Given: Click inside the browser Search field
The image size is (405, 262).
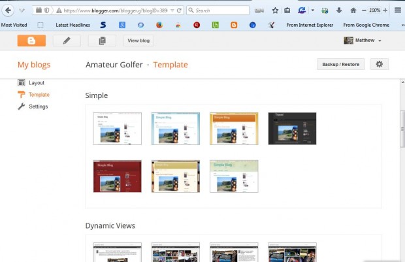Looking at the screenshot, I should (219, 10).
